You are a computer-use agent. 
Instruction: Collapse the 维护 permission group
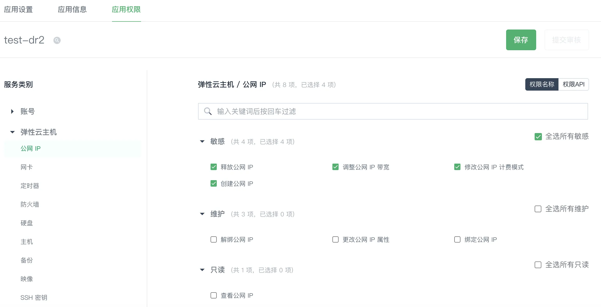[x=202, y=214]
